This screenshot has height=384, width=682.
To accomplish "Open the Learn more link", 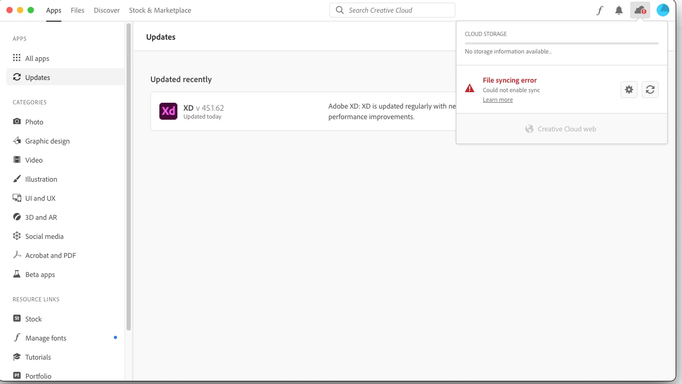I will click(498, 100).
